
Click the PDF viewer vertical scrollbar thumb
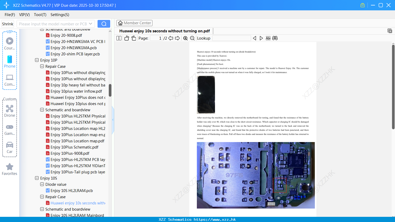pos(393,87)
